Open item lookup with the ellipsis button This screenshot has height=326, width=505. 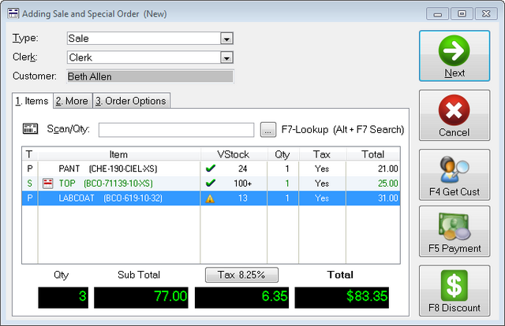point(268,130)
